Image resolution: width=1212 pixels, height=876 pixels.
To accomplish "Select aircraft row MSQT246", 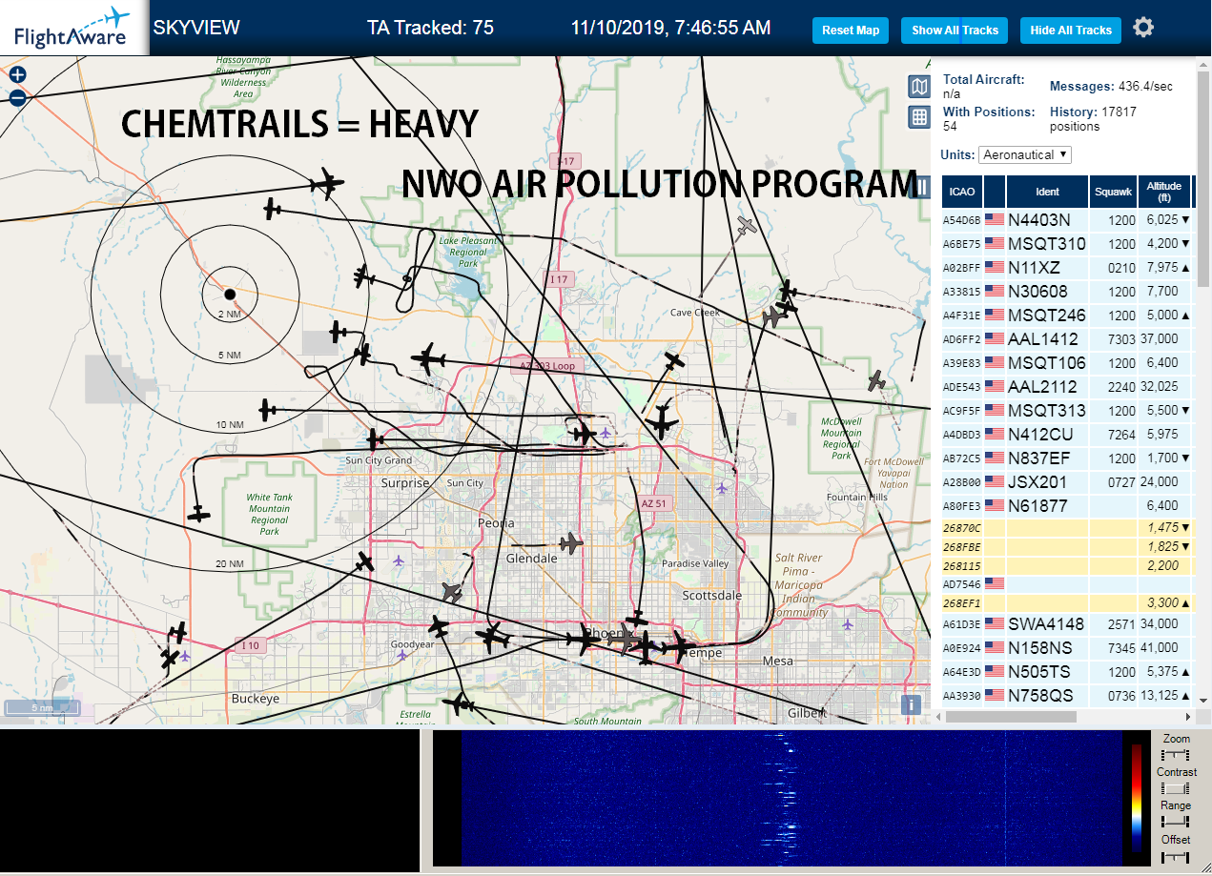I will [x=1067, y=315].
